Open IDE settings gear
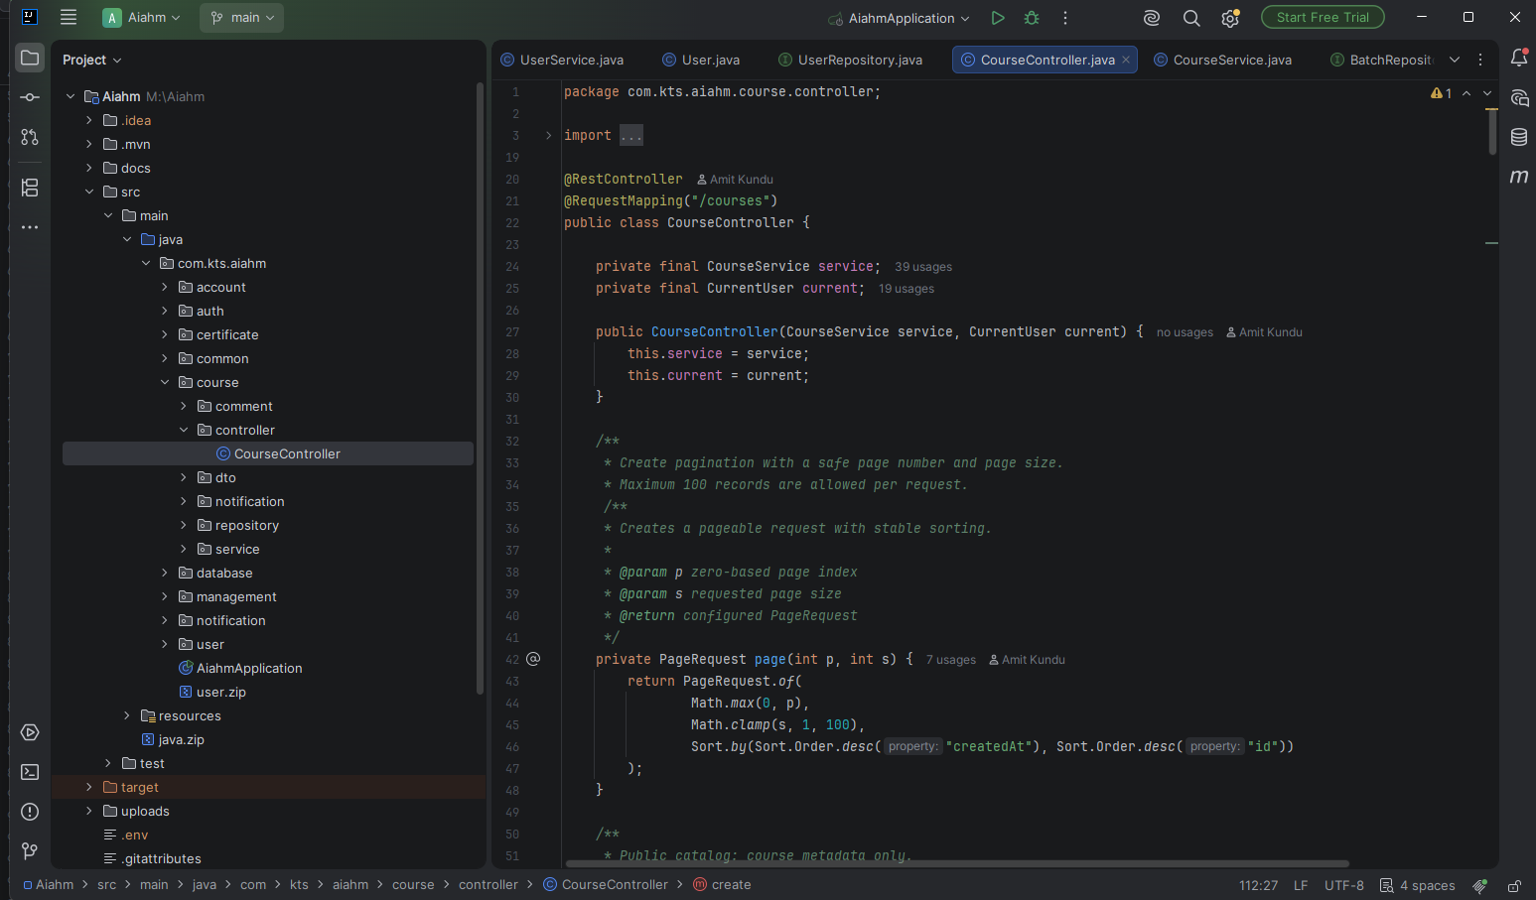Screen dimensions: 1536x900 1230,18
